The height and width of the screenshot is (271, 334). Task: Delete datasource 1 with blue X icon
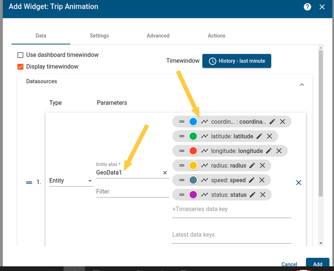pos(299,182)
